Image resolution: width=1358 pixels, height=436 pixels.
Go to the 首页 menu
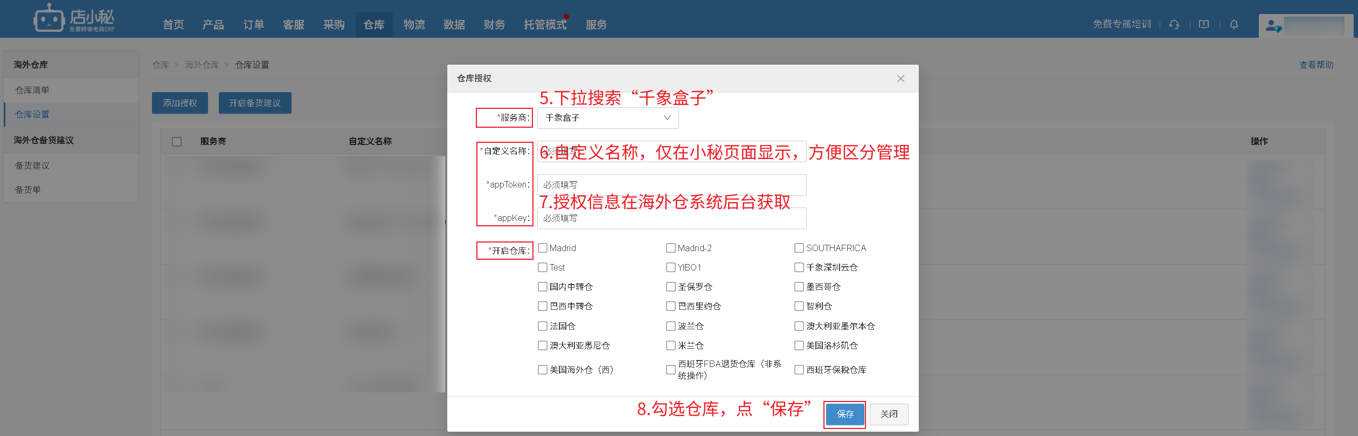[x=174, y=25]
